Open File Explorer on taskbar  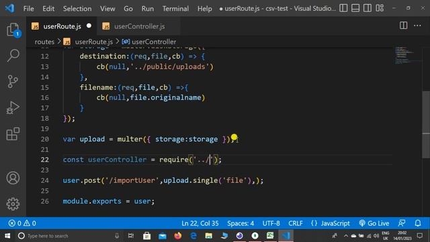point(209,236)
